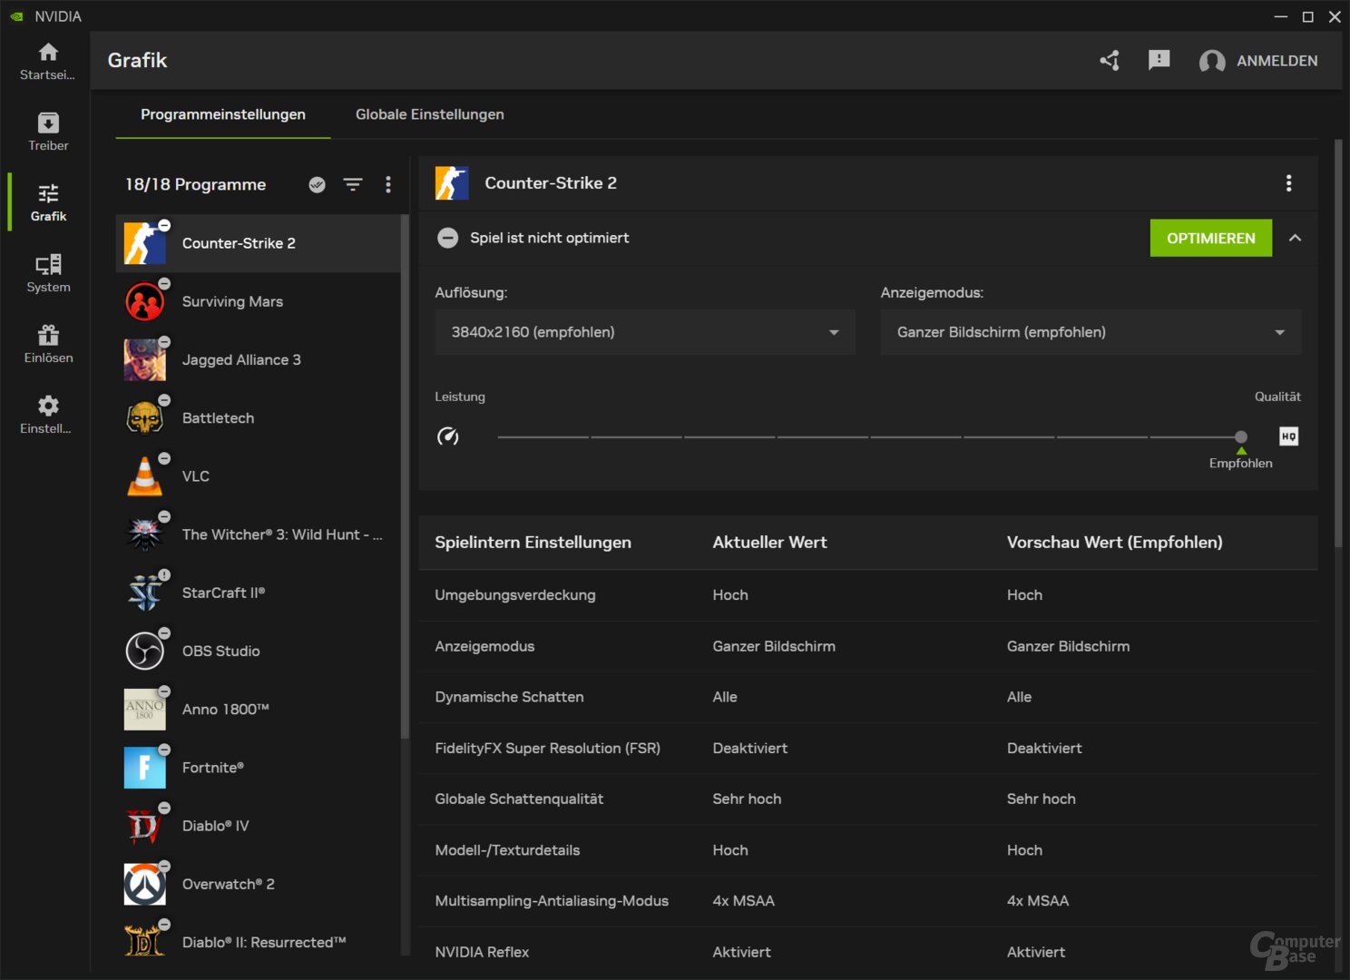Image resolution: width=1350 pixels, height=980 pixels.
Task: Click the share icon in header
Action: coord(1110,61)
